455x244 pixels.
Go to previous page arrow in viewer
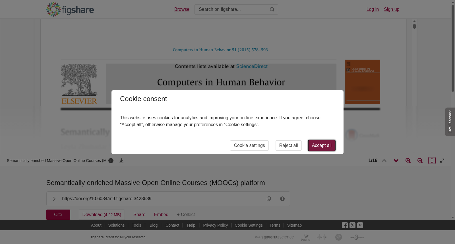[384, 161]
